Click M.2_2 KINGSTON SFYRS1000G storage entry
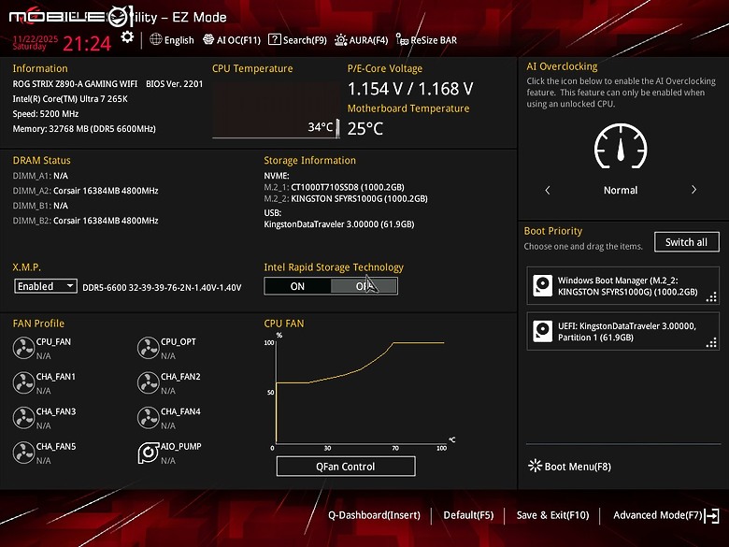Image resolution: width=729 pixels, height=547 pixels. click(x=346, y=198)
